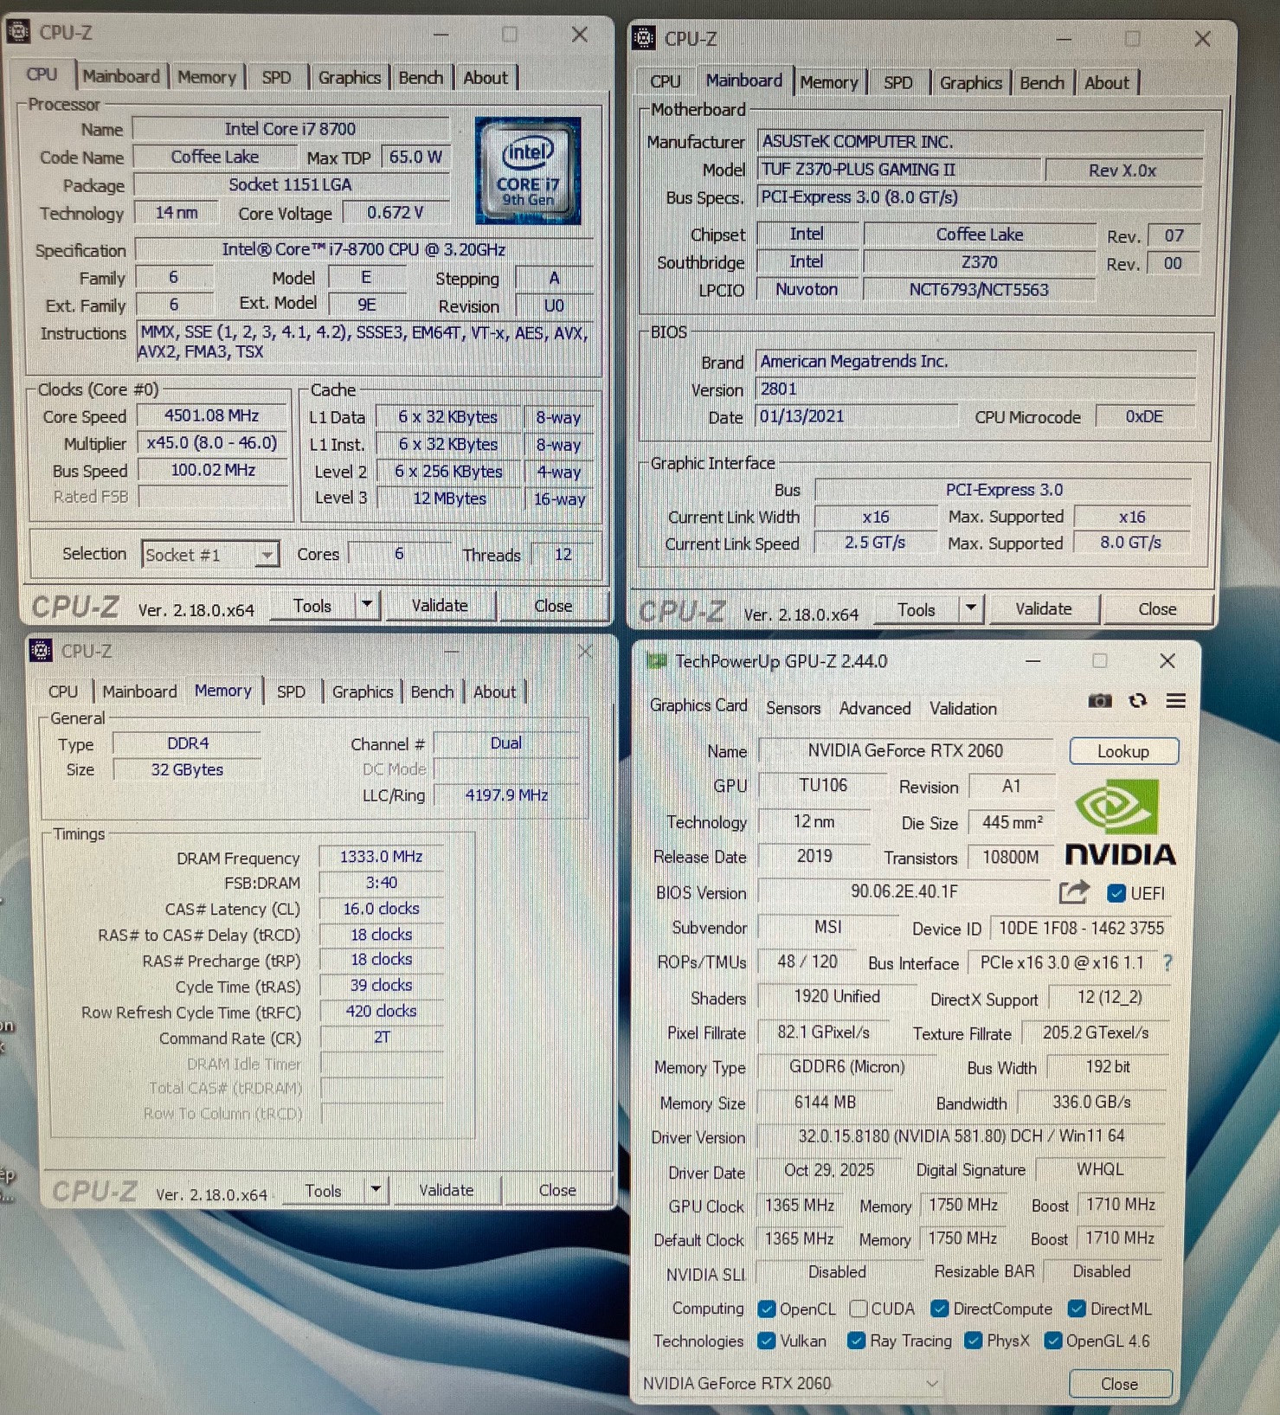
Task: Click Tools button in CPU tab window
Action: point(312,605)
